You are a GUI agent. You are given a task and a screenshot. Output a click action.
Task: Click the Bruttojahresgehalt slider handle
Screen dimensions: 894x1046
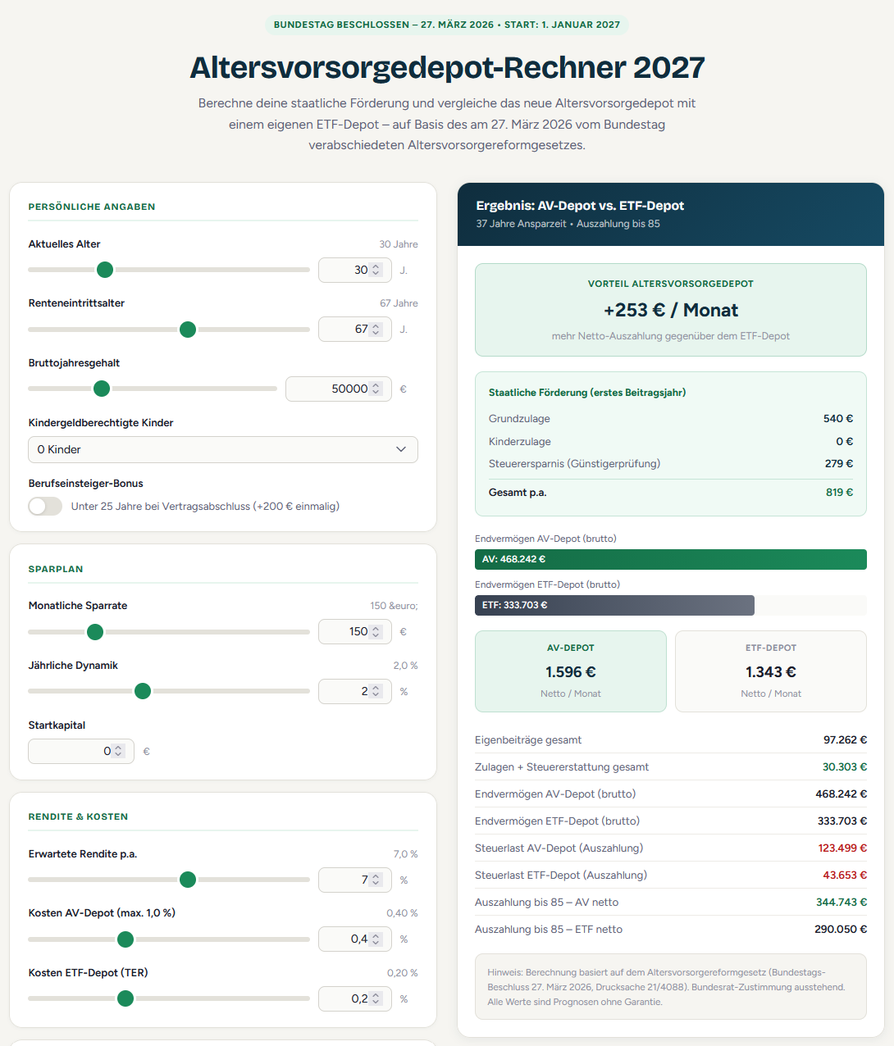(x=102, y=389)
